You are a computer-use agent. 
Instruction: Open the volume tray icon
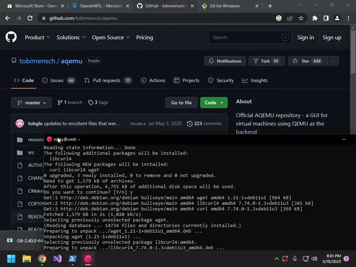(314, 259)
